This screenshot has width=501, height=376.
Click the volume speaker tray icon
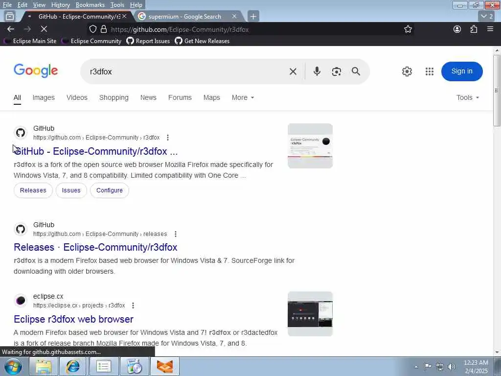[x=452, y=367]
